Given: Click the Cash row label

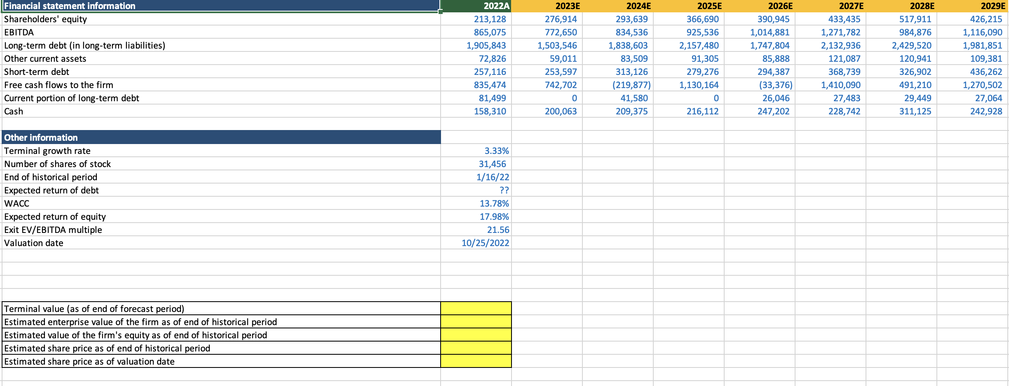Looking at the screenshot, I should pyautogui.click(x=14, y=111).
